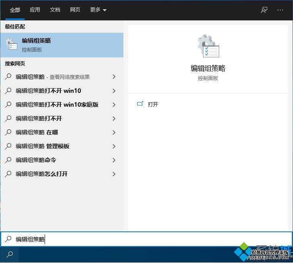Select web result 编辑组策略 - 查看网络搜索结果

pos(62,77)
